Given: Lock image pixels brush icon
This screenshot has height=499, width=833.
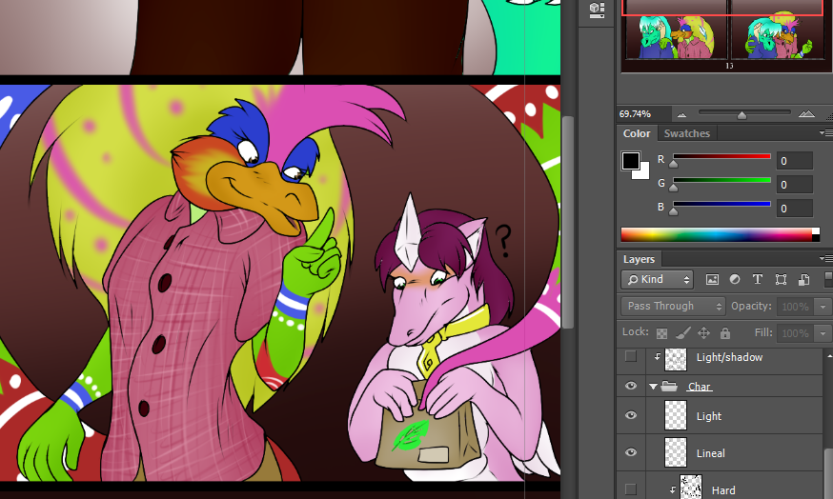Looking at the screenshot, I should (x=682, y=333).
